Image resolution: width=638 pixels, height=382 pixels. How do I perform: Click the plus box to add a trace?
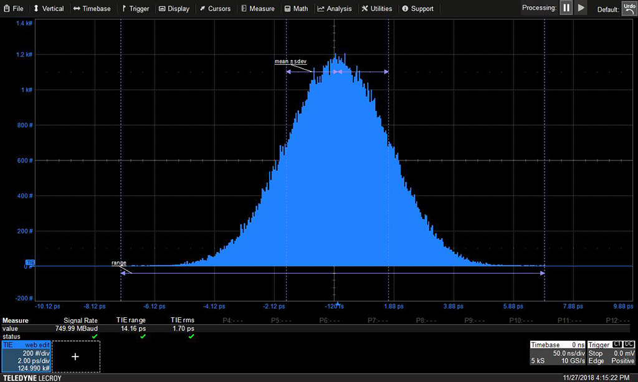click(75, 356)
